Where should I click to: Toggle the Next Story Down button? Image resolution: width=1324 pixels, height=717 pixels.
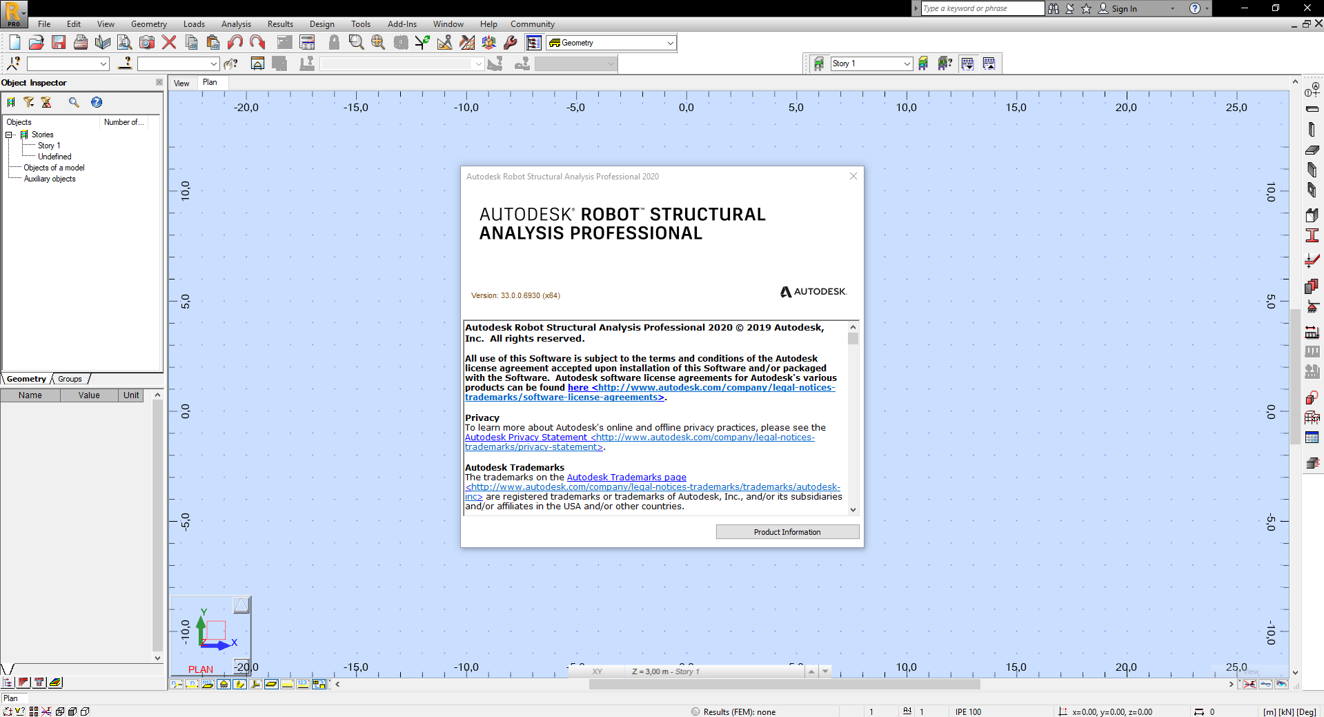click(967, 63)
